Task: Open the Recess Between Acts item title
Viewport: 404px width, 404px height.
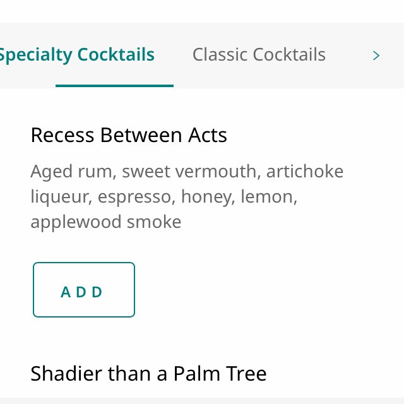Action: click(129, 135)
